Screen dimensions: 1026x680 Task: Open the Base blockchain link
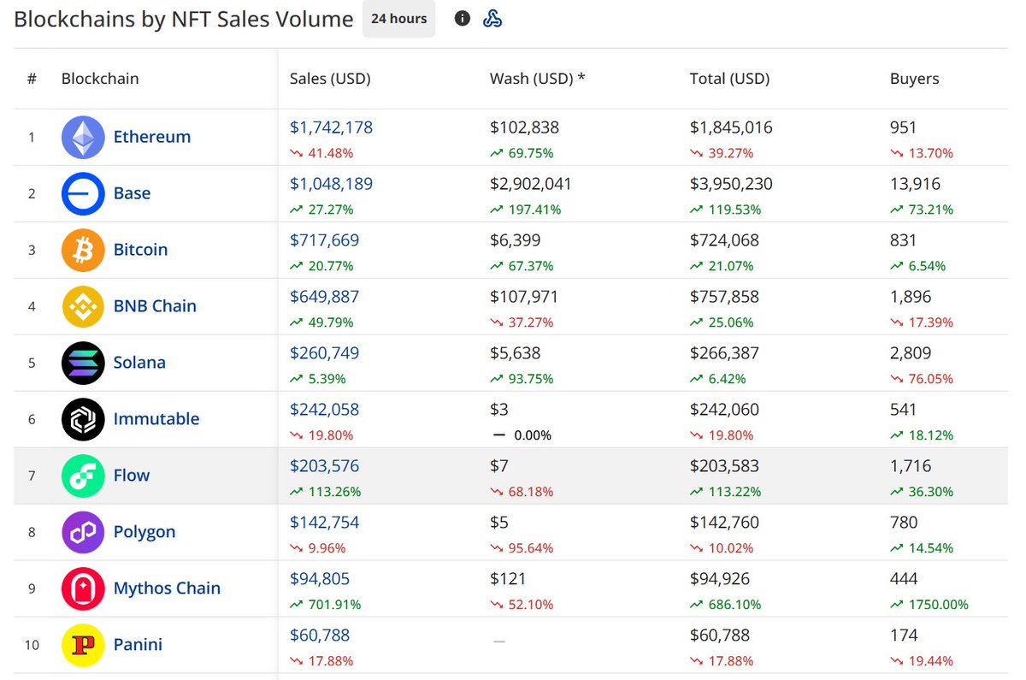point(132,193)
